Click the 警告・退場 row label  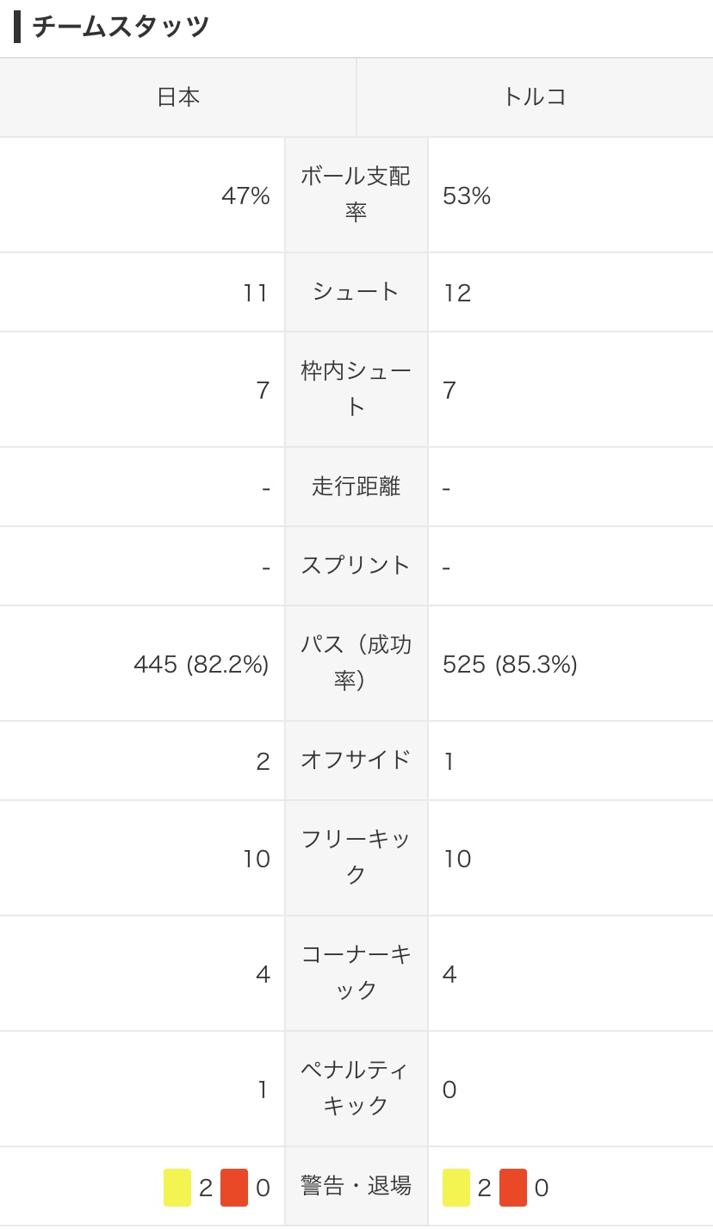point(356,1186)
